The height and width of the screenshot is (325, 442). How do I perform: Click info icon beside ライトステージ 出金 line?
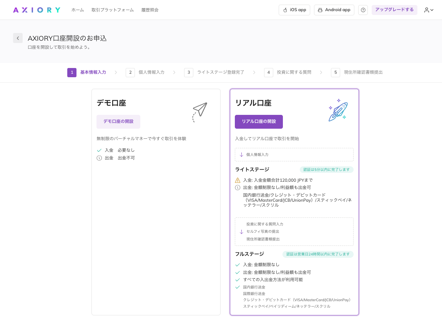coord(238,187)
